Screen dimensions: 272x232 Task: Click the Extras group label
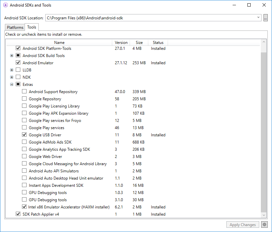click(28, 85)
